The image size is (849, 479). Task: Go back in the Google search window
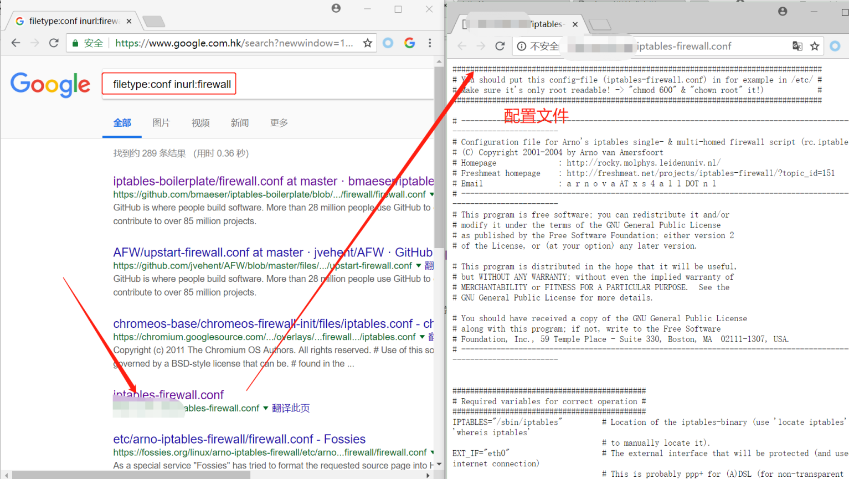pos(16,43)
